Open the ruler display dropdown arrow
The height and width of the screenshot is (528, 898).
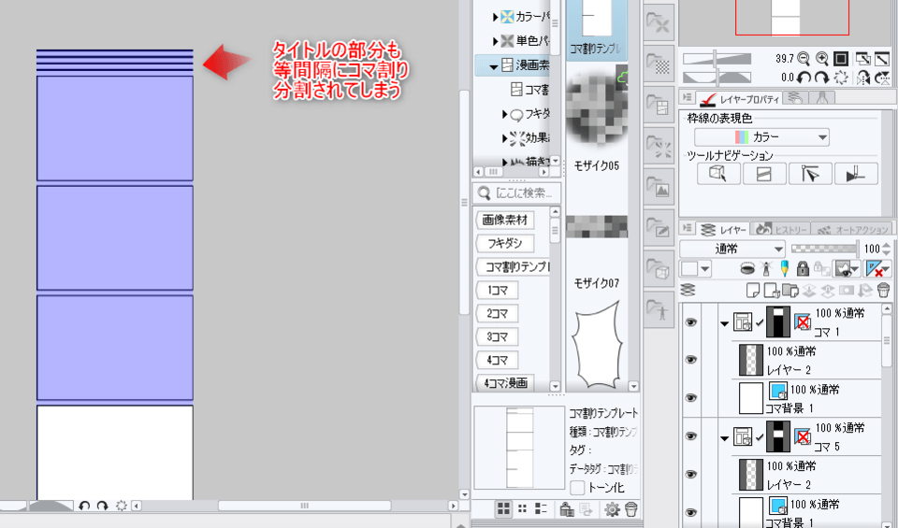click(x=886, y=268)
